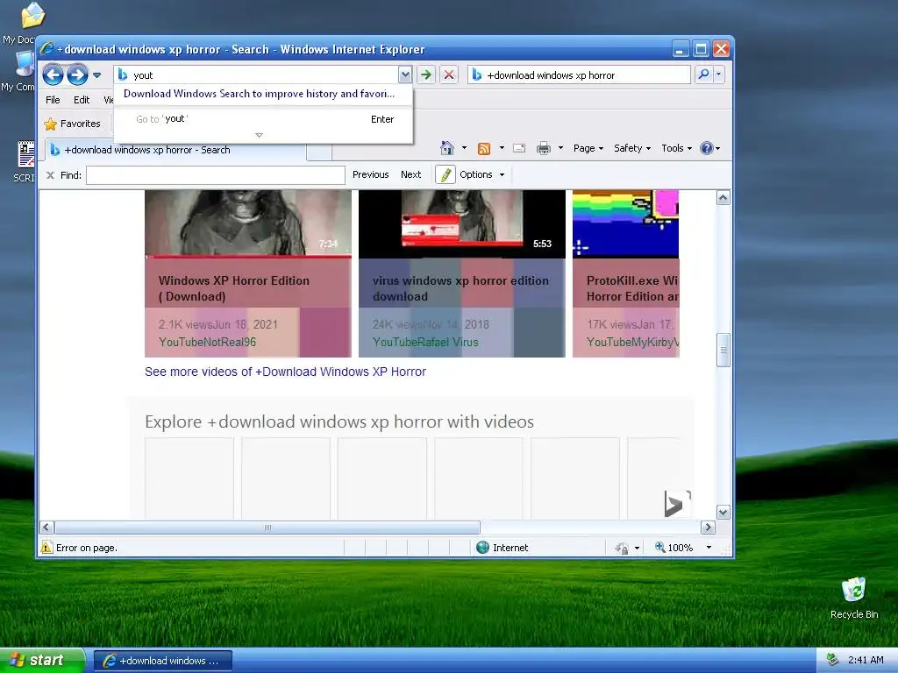
Task: Click the vertical scrollbar up arrow
Action: pos(723,198)
